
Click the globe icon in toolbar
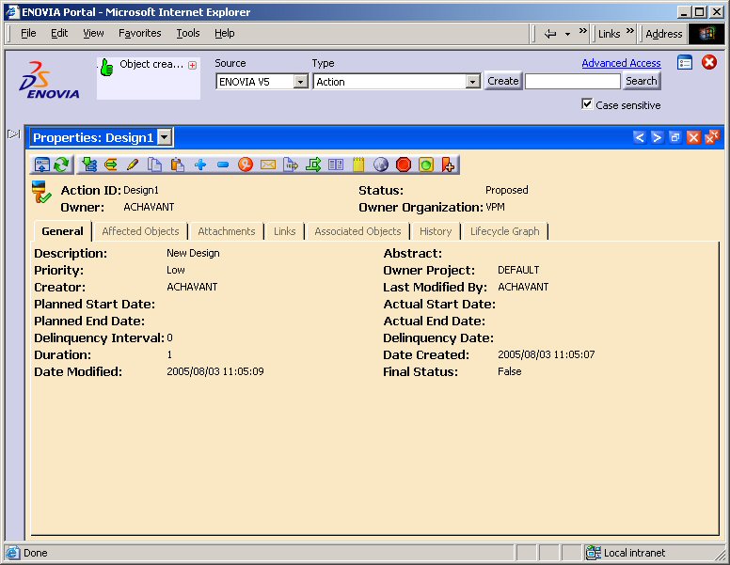(x=381, y=165)
